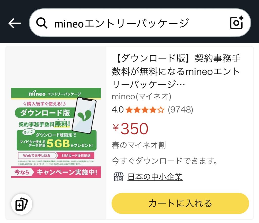Screen dimensions: 259x223
Task: Click the small business storefront icon
Action: [x=118, y=177]
